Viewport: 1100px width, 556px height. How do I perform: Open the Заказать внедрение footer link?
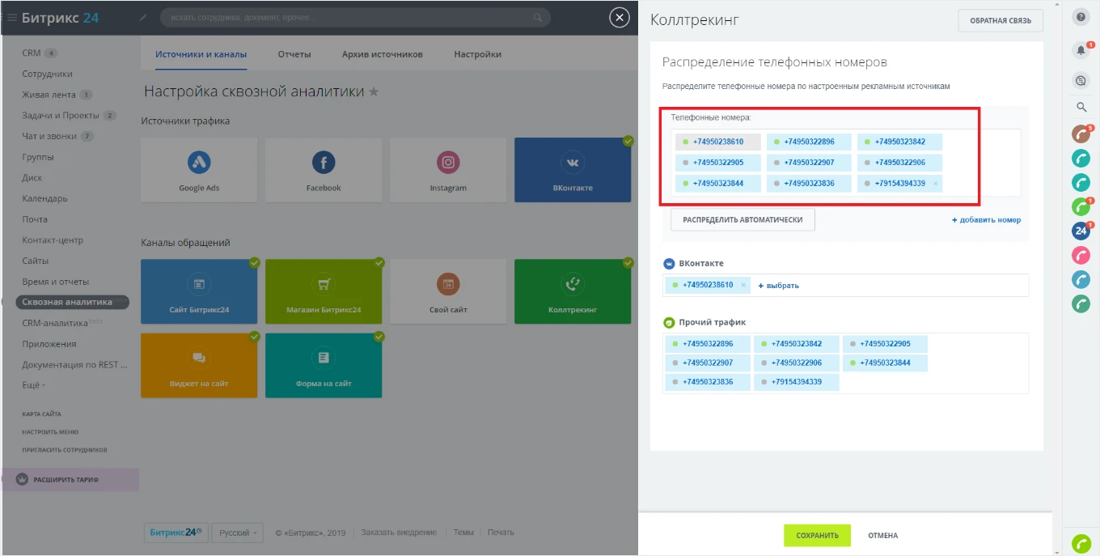(399, 533)
